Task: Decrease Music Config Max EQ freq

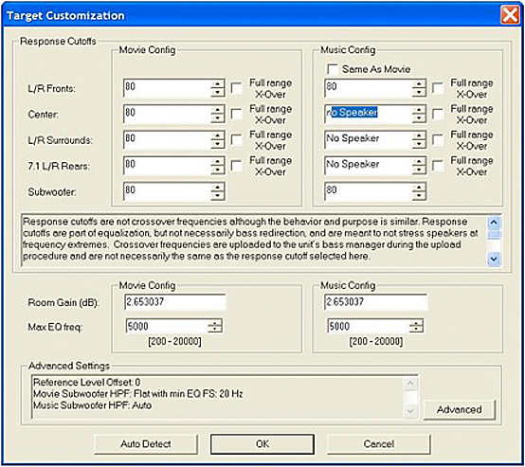Action: (x=416, y=329)
